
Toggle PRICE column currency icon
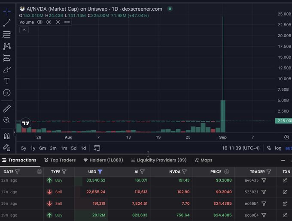[x=226, y=172]
